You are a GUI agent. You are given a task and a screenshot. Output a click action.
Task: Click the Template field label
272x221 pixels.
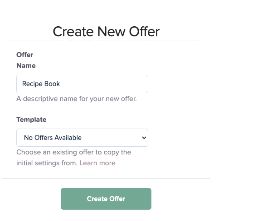(x=31, y=120)
